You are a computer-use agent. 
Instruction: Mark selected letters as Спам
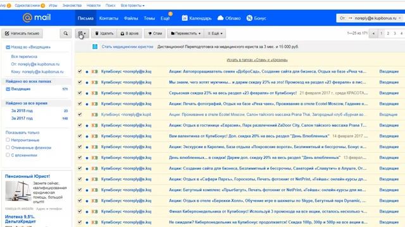click(x=154, y=33)
